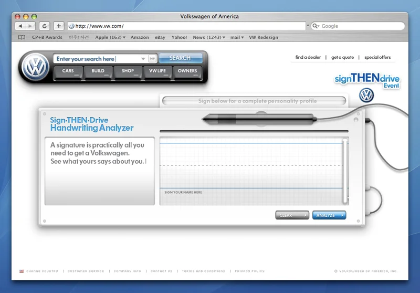Viewport: 420px width, 293px height.
Task: Click the green zoom window button
Action: pyautogui.click(x=34, y=17)
